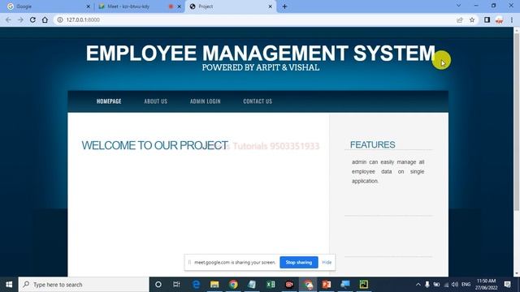Open the network tray icon
Screen dimensions: 520x292
(x=446, y=285)
